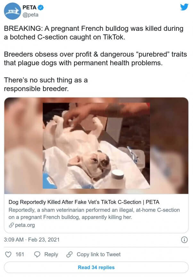Open the PETA display name
This screenshot has height=277, width=193.
tap(29, 7)
